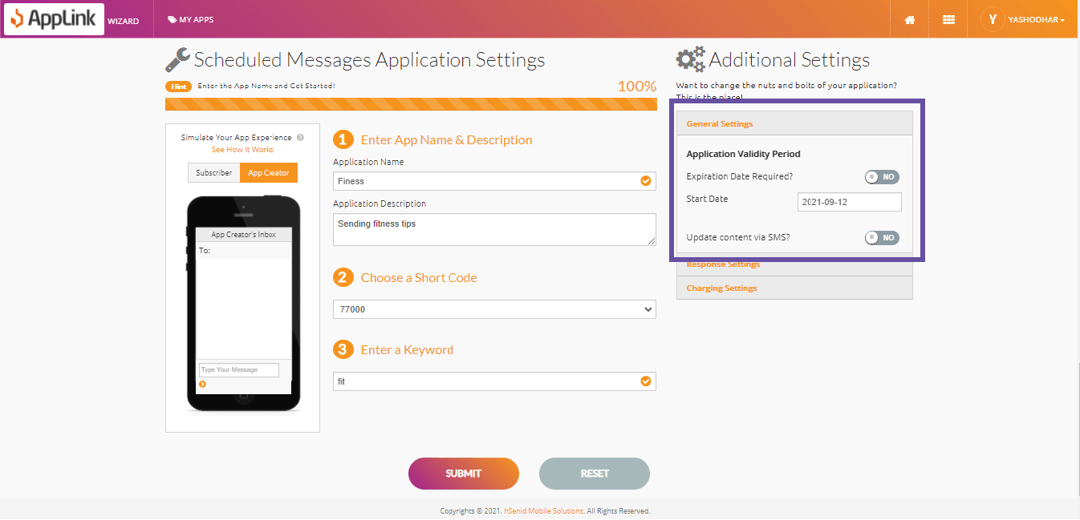1080x520 pixels.
Task: Click the checkmark icon in Application Name field
Action: click(x=646, y=181)
